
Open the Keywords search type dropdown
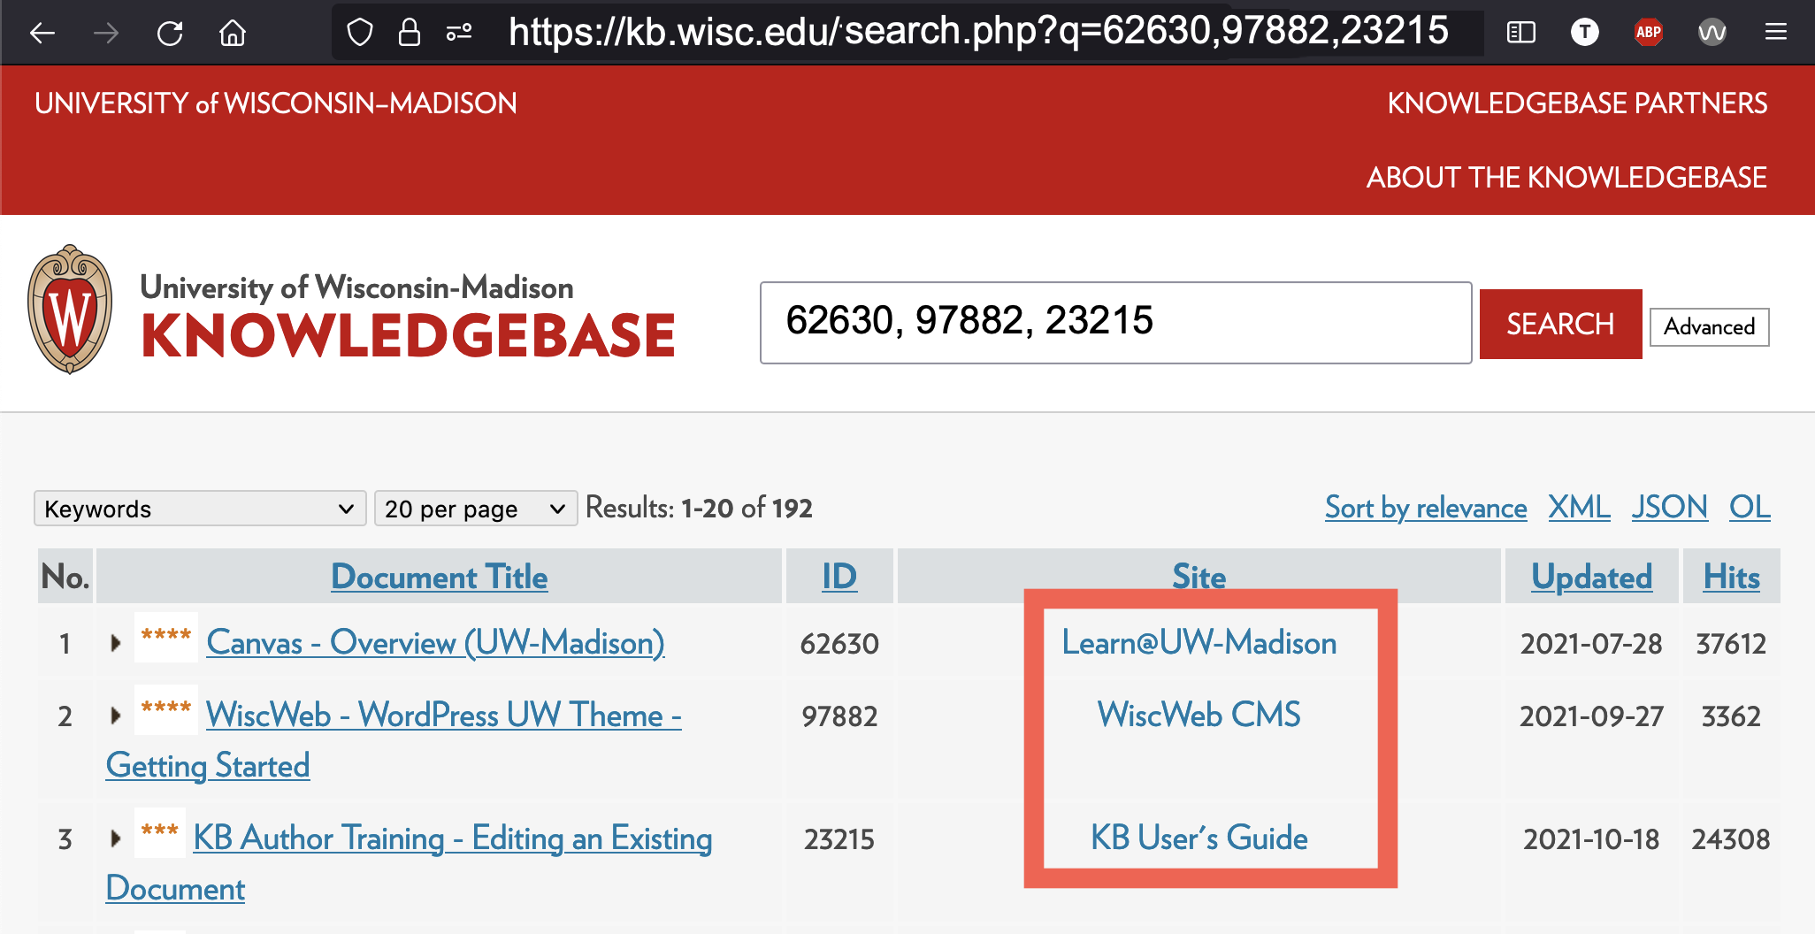click(200, 509)
